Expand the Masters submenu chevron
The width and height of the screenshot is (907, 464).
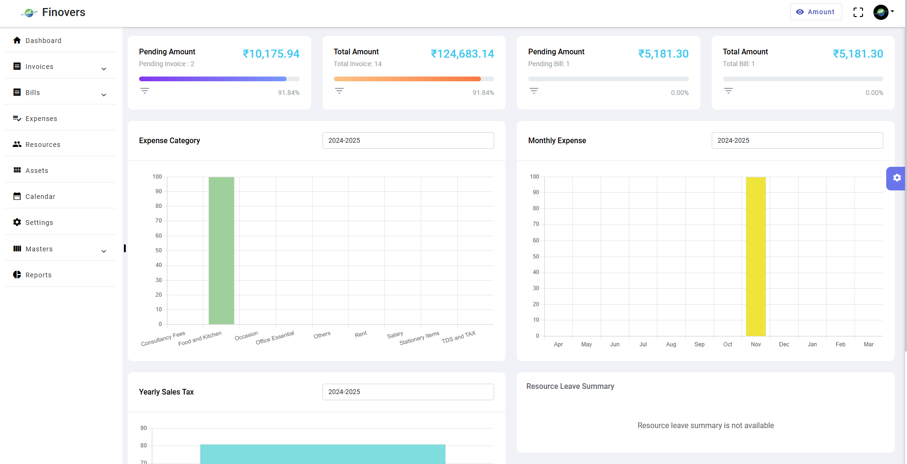tap(104, 251)
